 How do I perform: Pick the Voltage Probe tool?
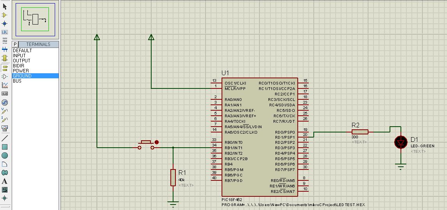point(5,111)
